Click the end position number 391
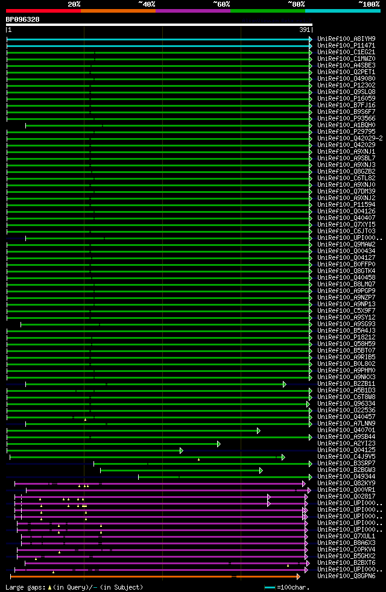 [x=305, y=30]
